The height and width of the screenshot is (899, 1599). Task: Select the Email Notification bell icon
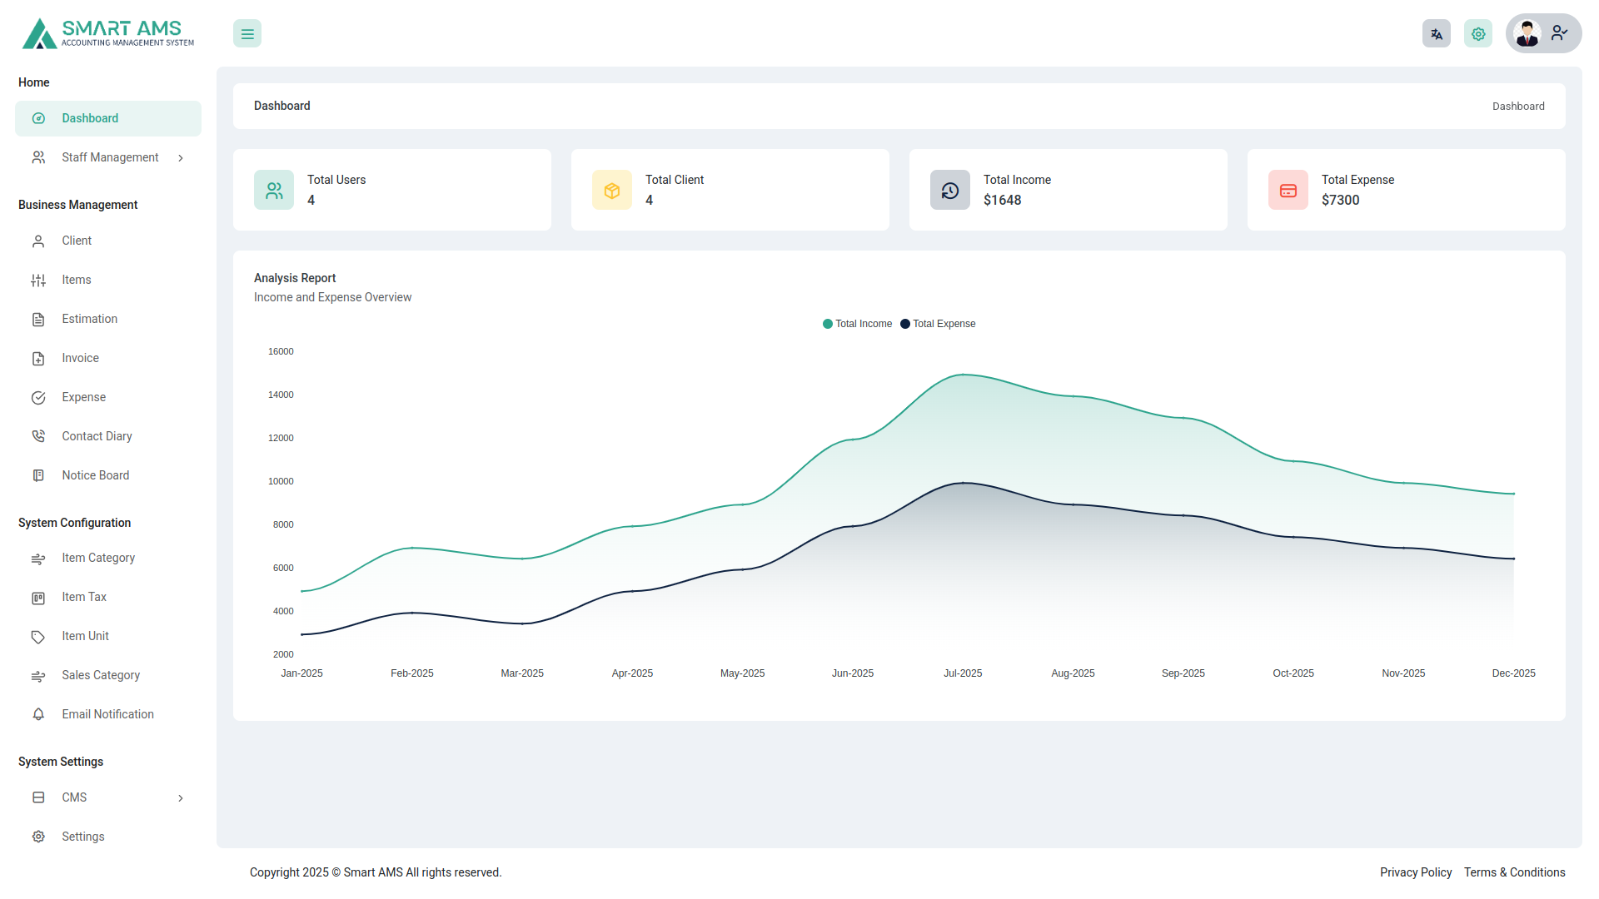(x=38, y=714)
